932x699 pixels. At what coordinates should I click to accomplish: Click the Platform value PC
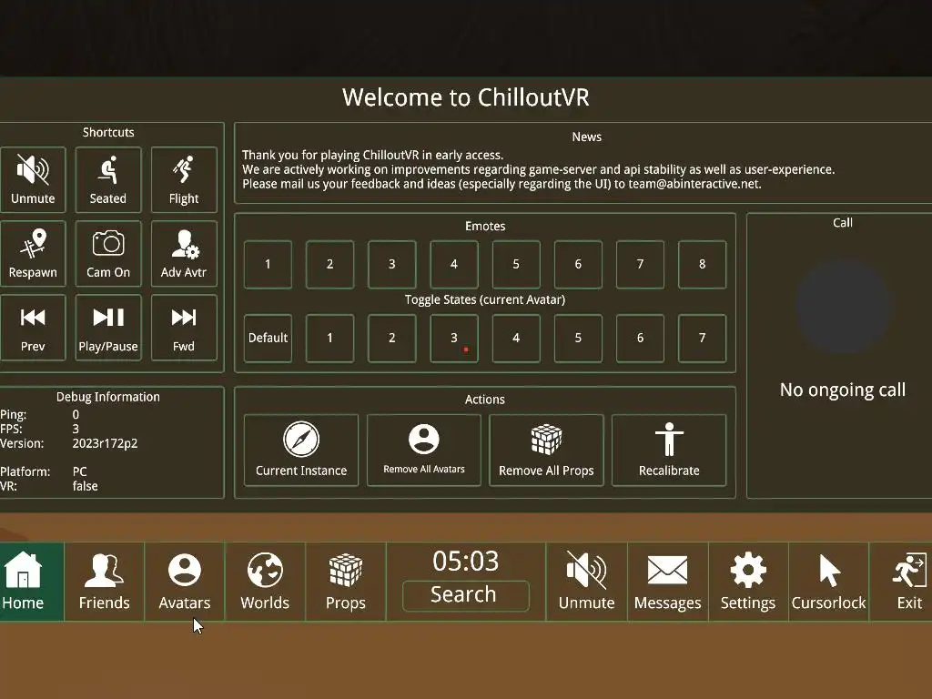click(80, 472)
